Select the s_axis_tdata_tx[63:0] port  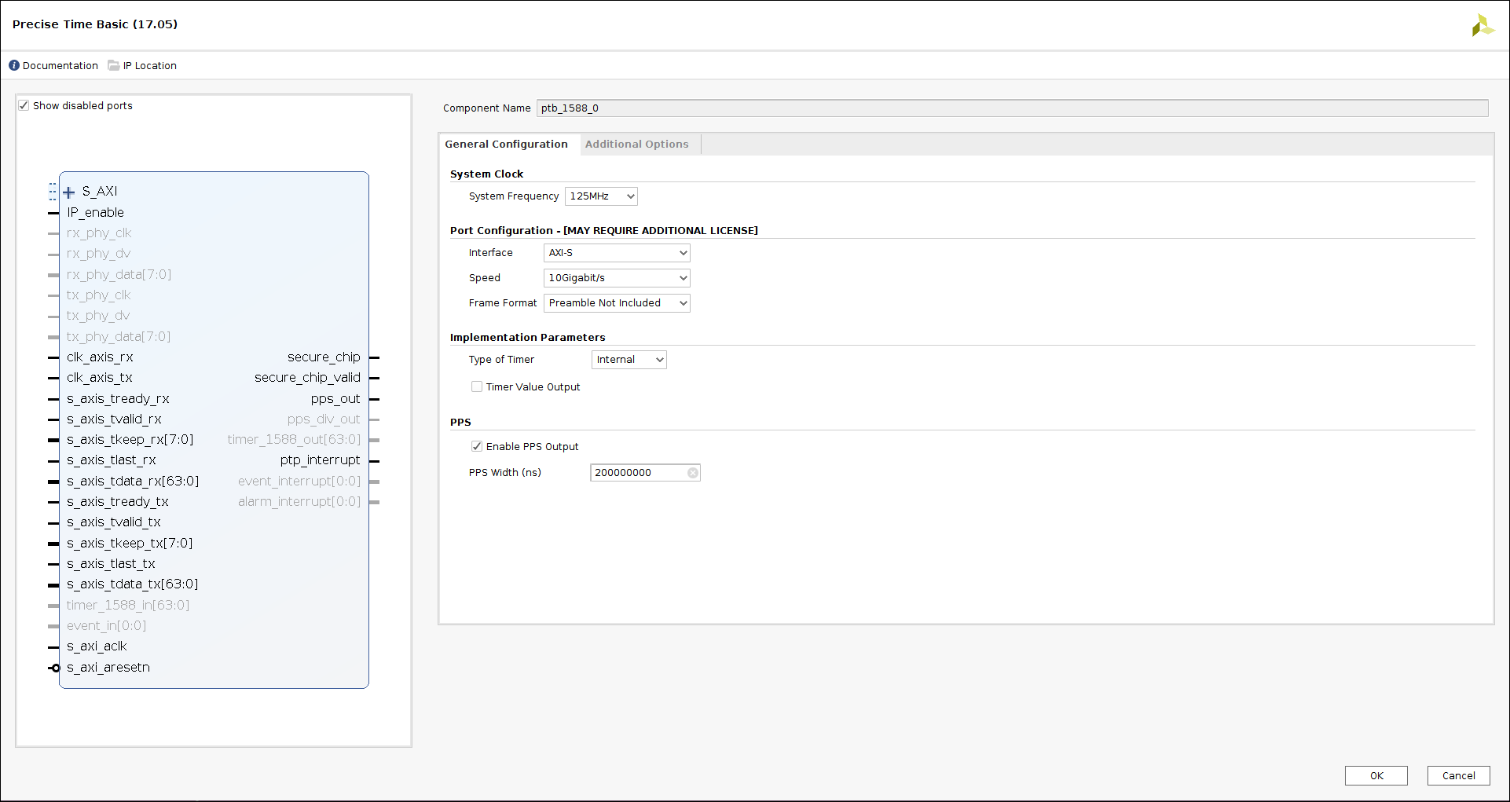pos(132,584)
